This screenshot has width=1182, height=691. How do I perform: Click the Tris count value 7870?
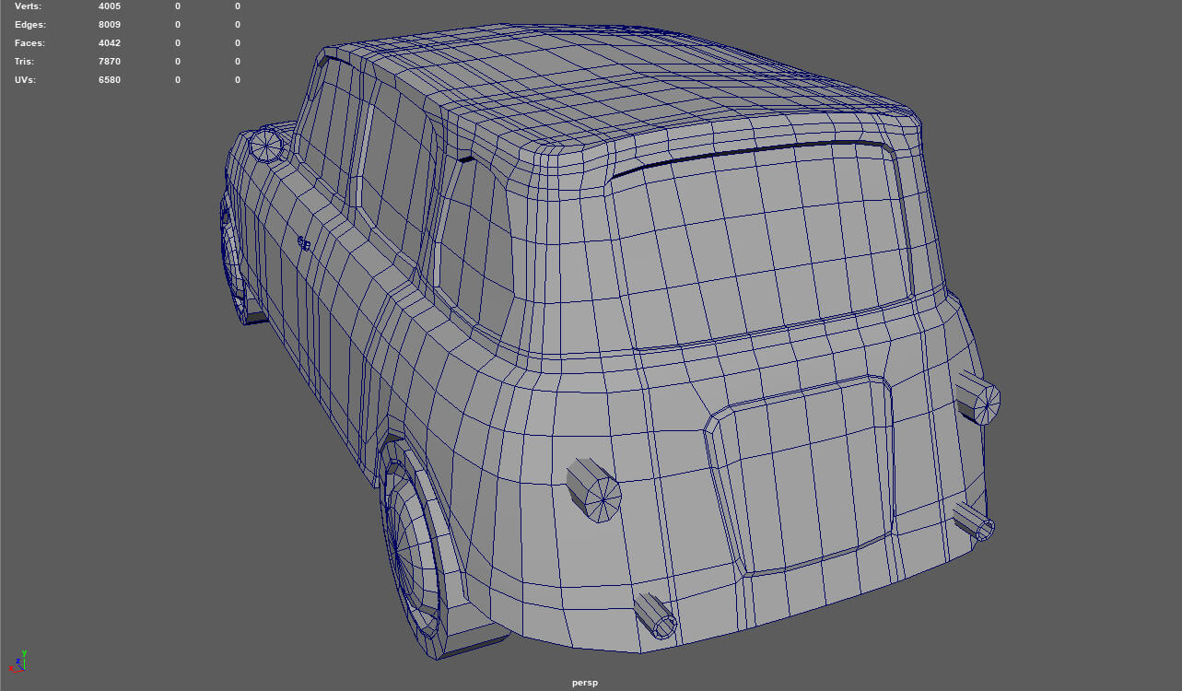click(x=110, y=62)
